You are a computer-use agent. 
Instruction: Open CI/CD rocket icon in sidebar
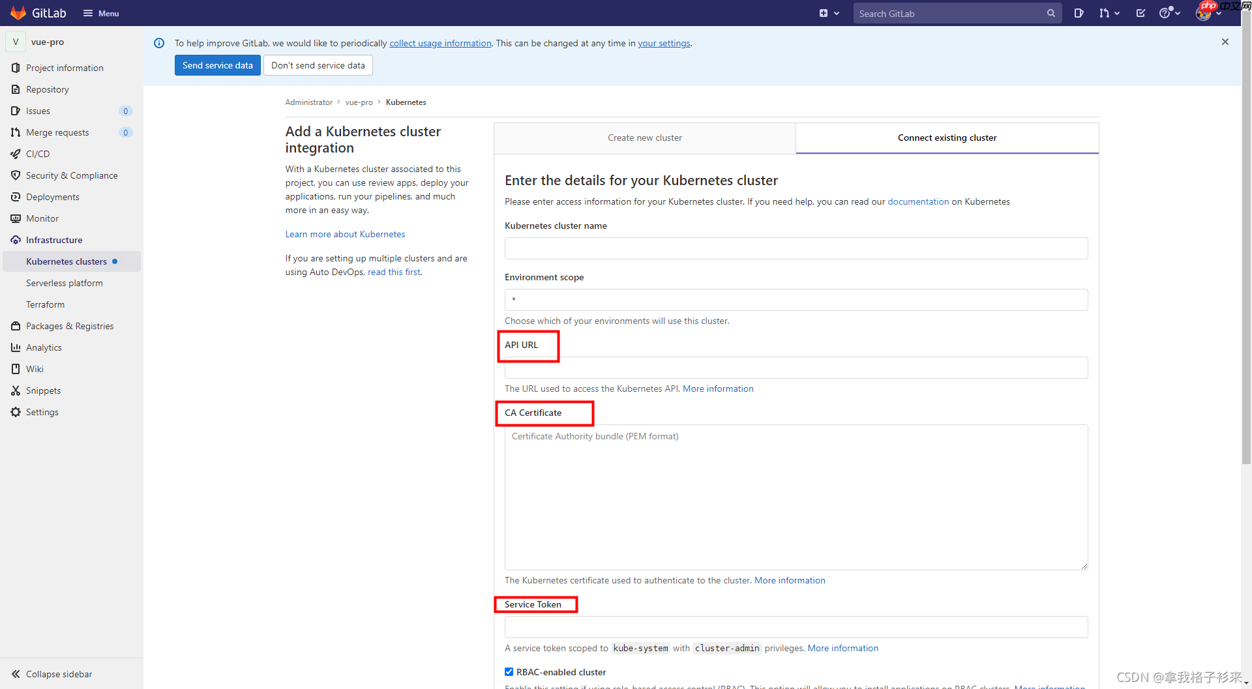pyautogui.click(x=16, y=154)
